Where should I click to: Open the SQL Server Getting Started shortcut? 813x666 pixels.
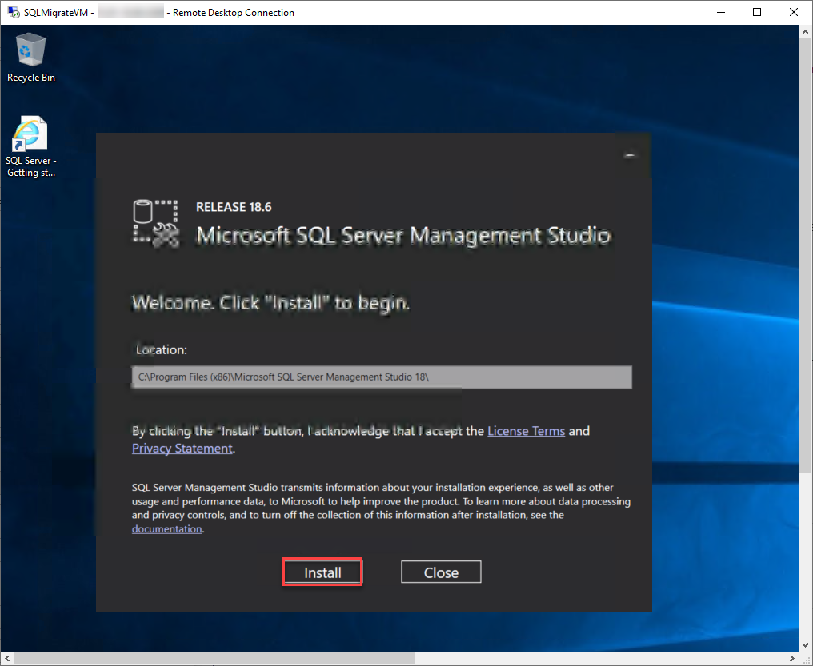coord(30,132)
